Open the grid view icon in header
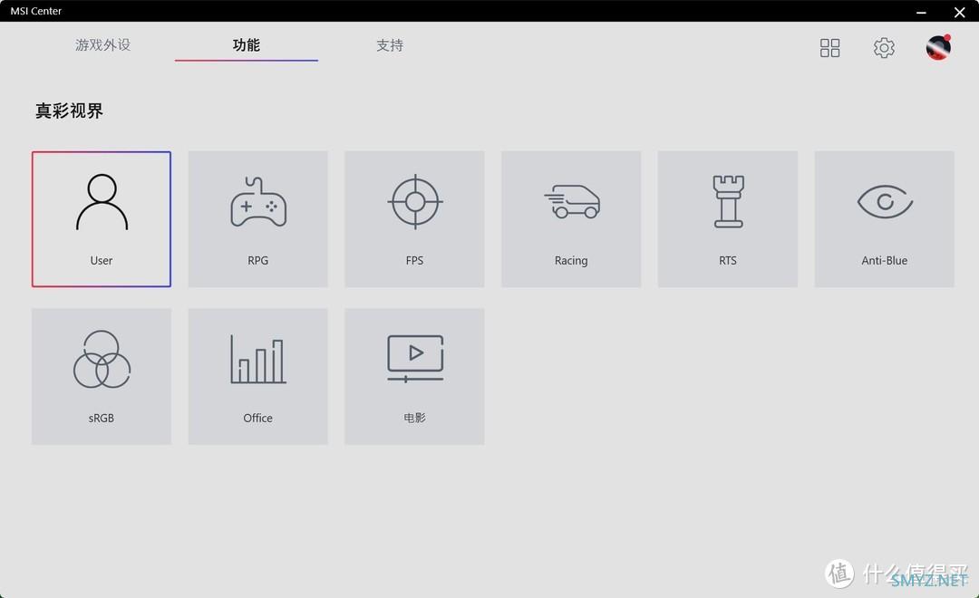The width and height of the screenshot is (979, 598). coord(829,47)
